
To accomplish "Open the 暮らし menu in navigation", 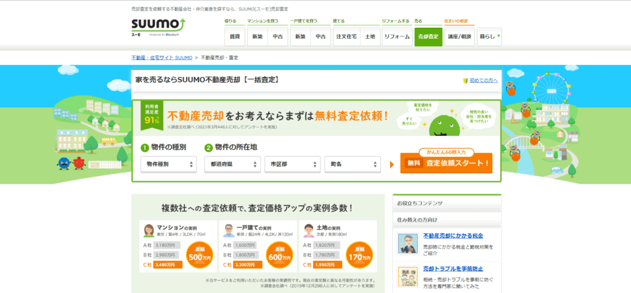I will 489,36.
